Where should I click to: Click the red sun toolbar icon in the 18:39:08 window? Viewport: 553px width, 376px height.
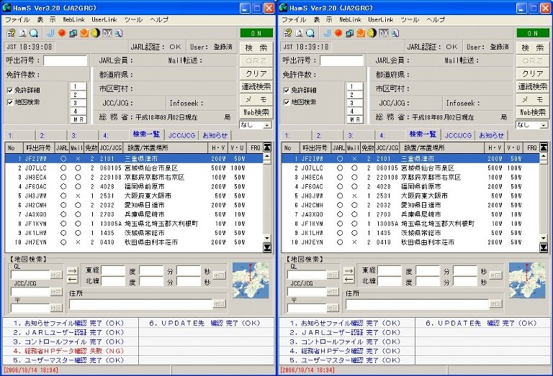62,33
